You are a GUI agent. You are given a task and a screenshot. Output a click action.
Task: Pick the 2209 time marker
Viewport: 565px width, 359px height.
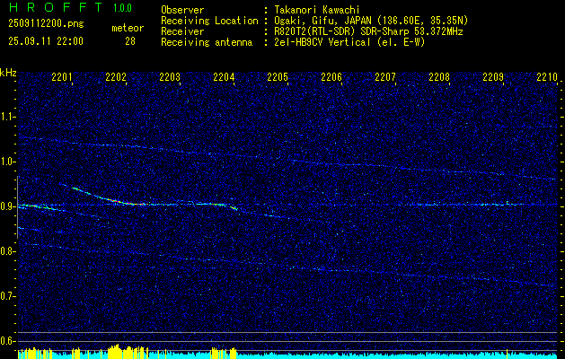click(493, 78)
